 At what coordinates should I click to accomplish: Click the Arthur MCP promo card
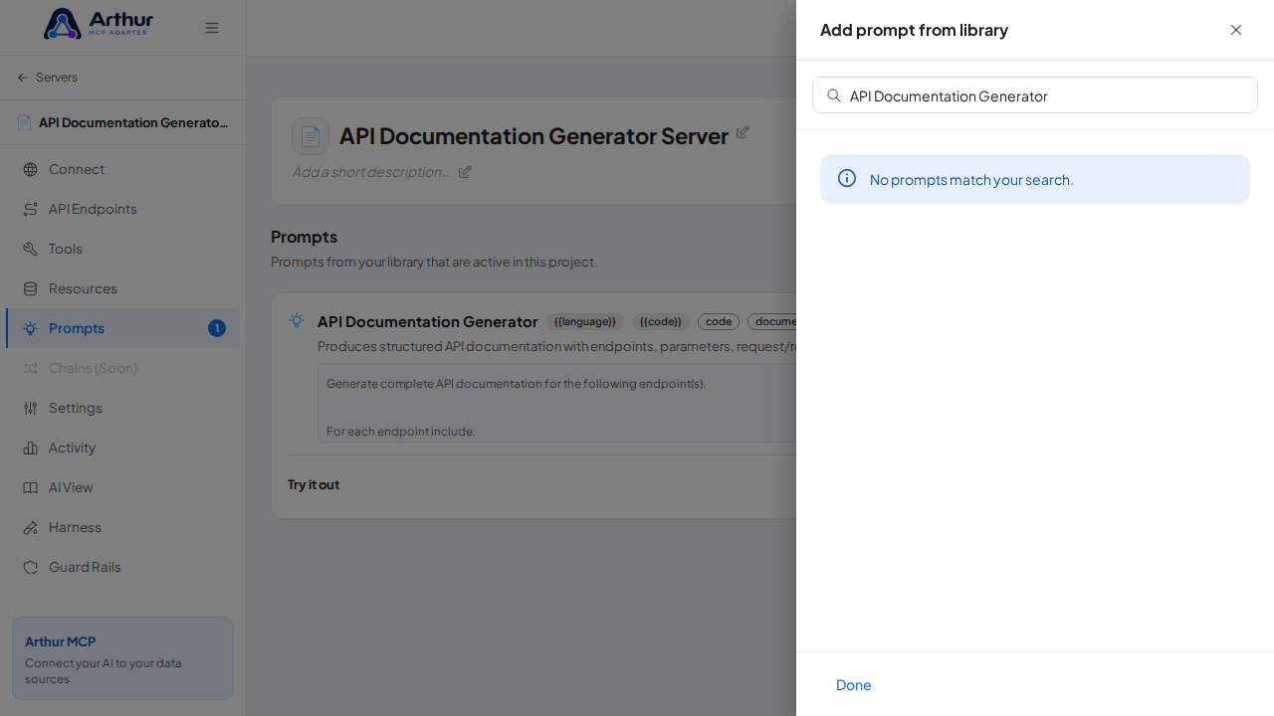coord(122,658)
